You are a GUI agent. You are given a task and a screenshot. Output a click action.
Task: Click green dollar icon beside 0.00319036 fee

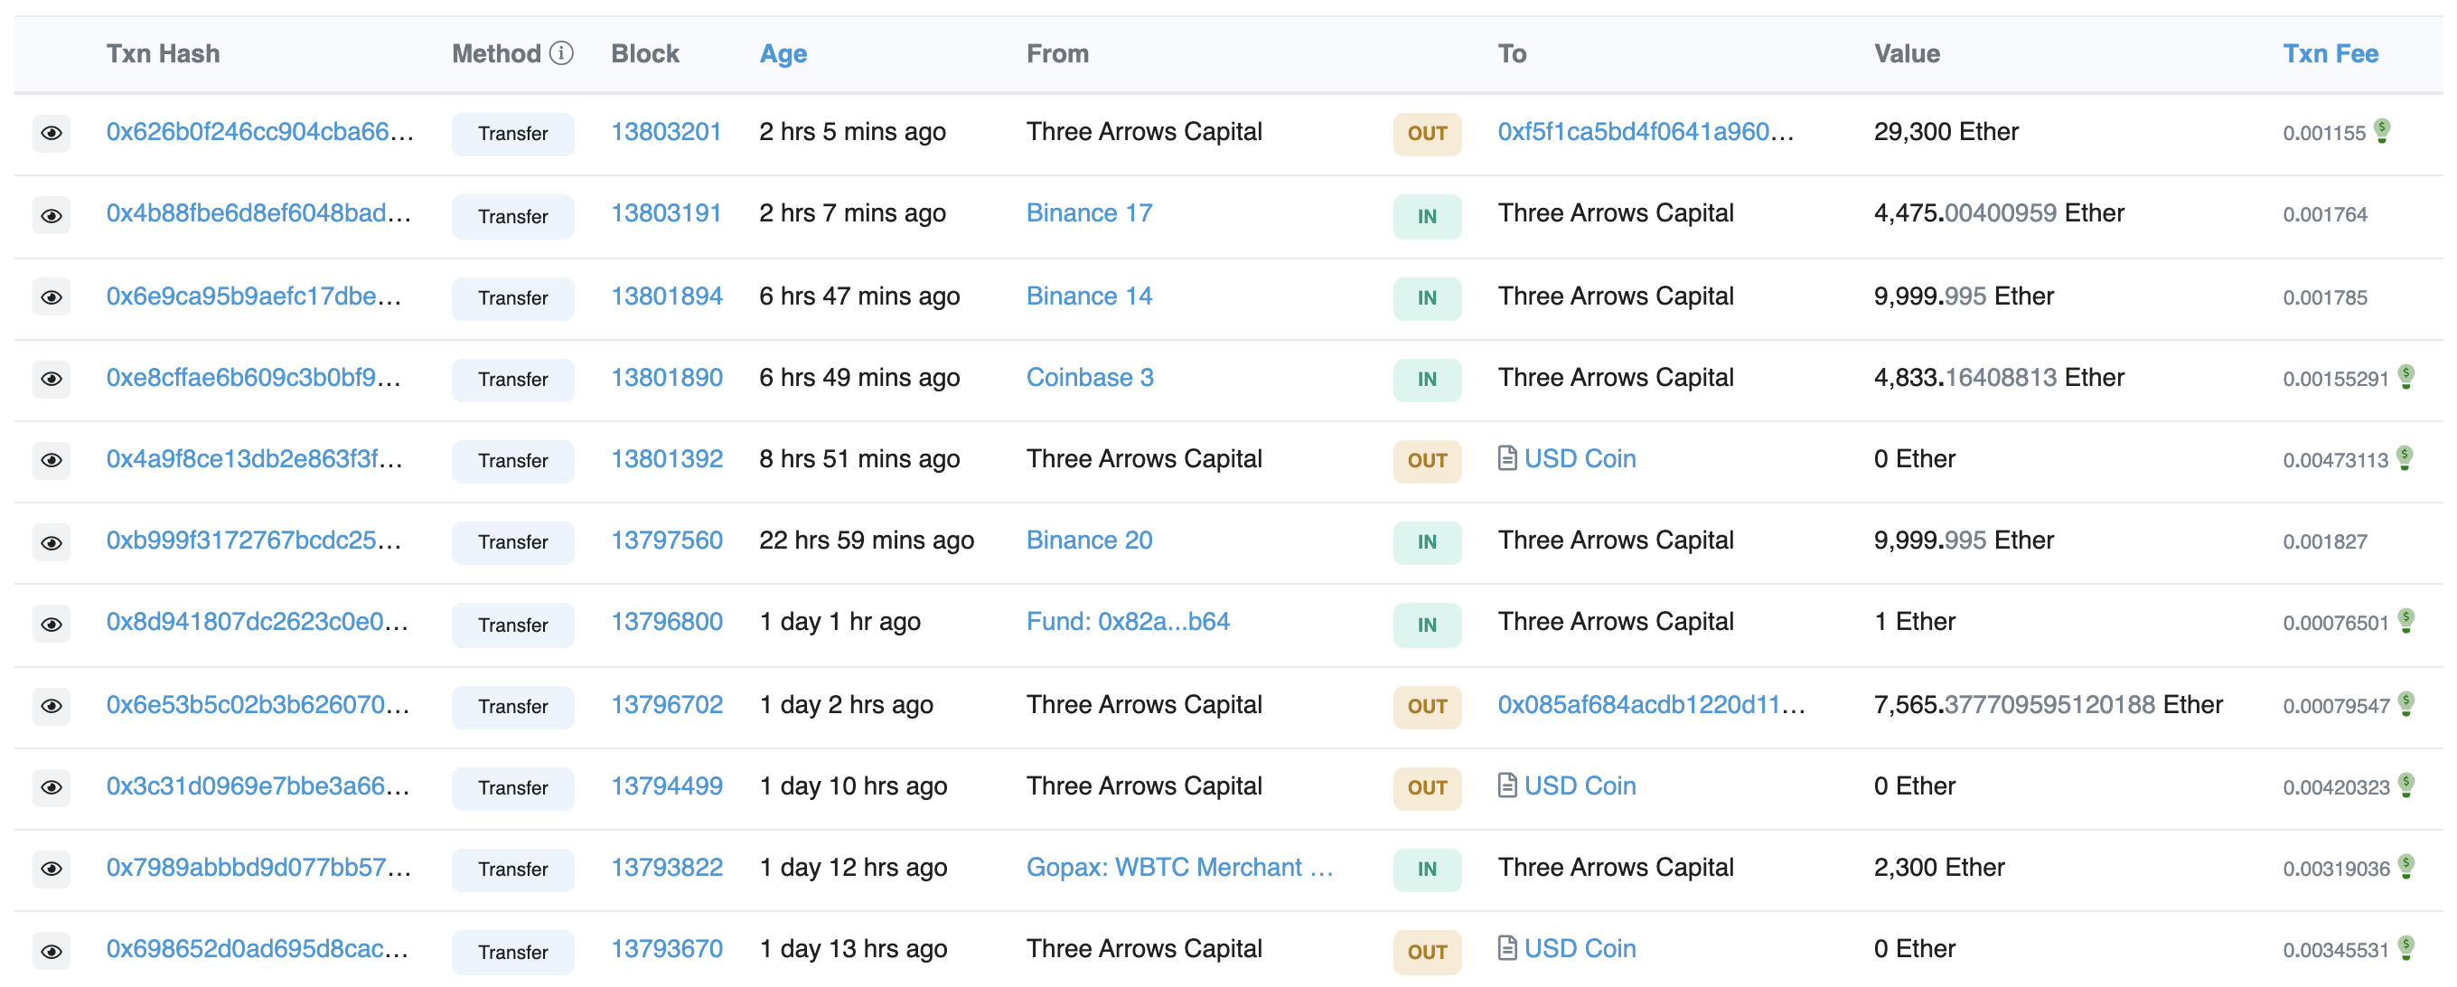point(2406,866)
